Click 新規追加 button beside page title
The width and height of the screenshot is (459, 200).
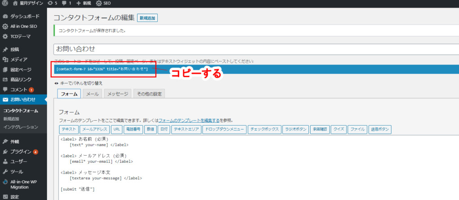pyautogui.click(x=147, y=18)
